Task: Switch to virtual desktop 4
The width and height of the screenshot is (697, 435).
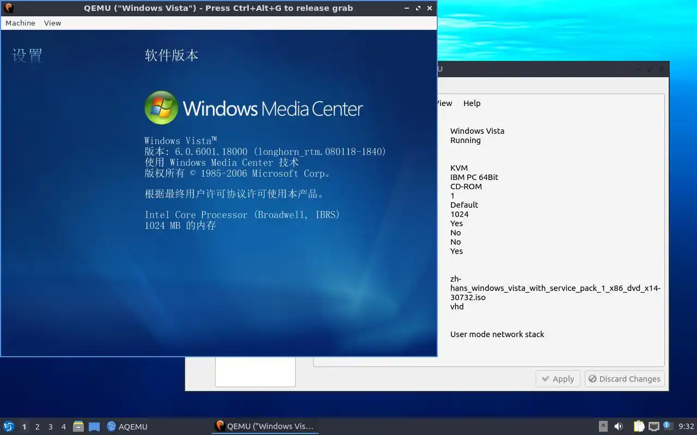Action: 63,427
